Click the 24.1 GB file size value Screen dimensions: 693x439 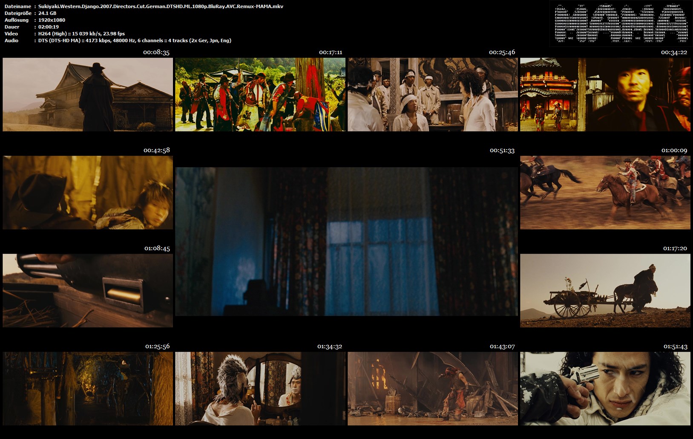point(47,13)
